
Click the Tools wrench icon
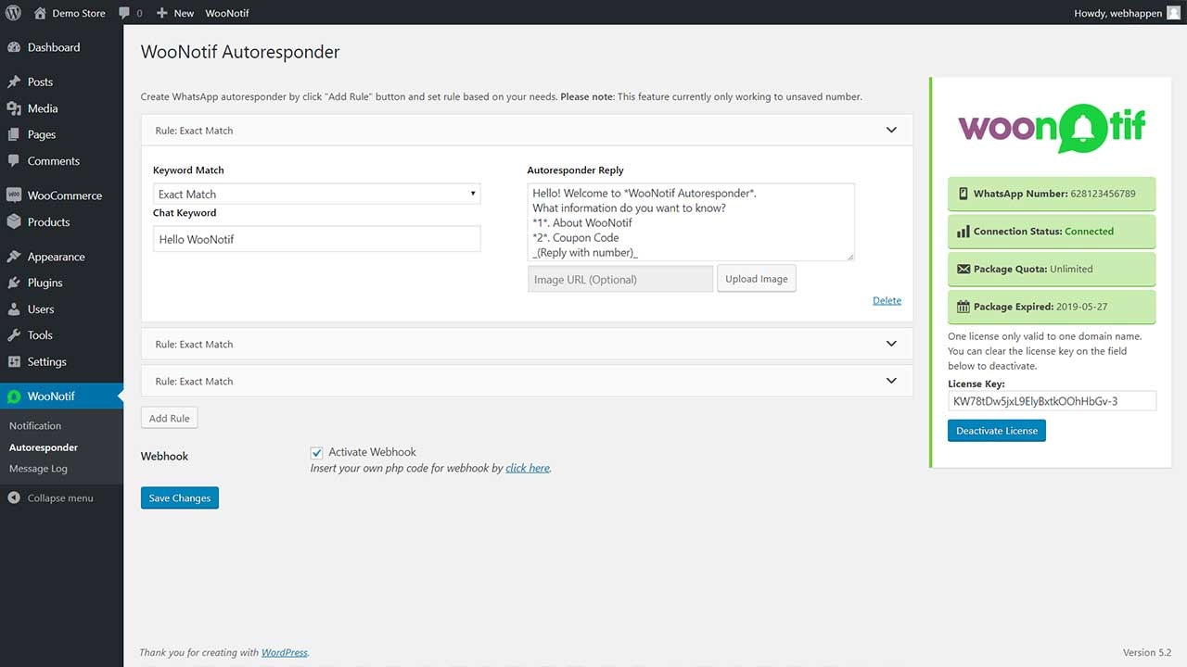click(x=14, y=334)
